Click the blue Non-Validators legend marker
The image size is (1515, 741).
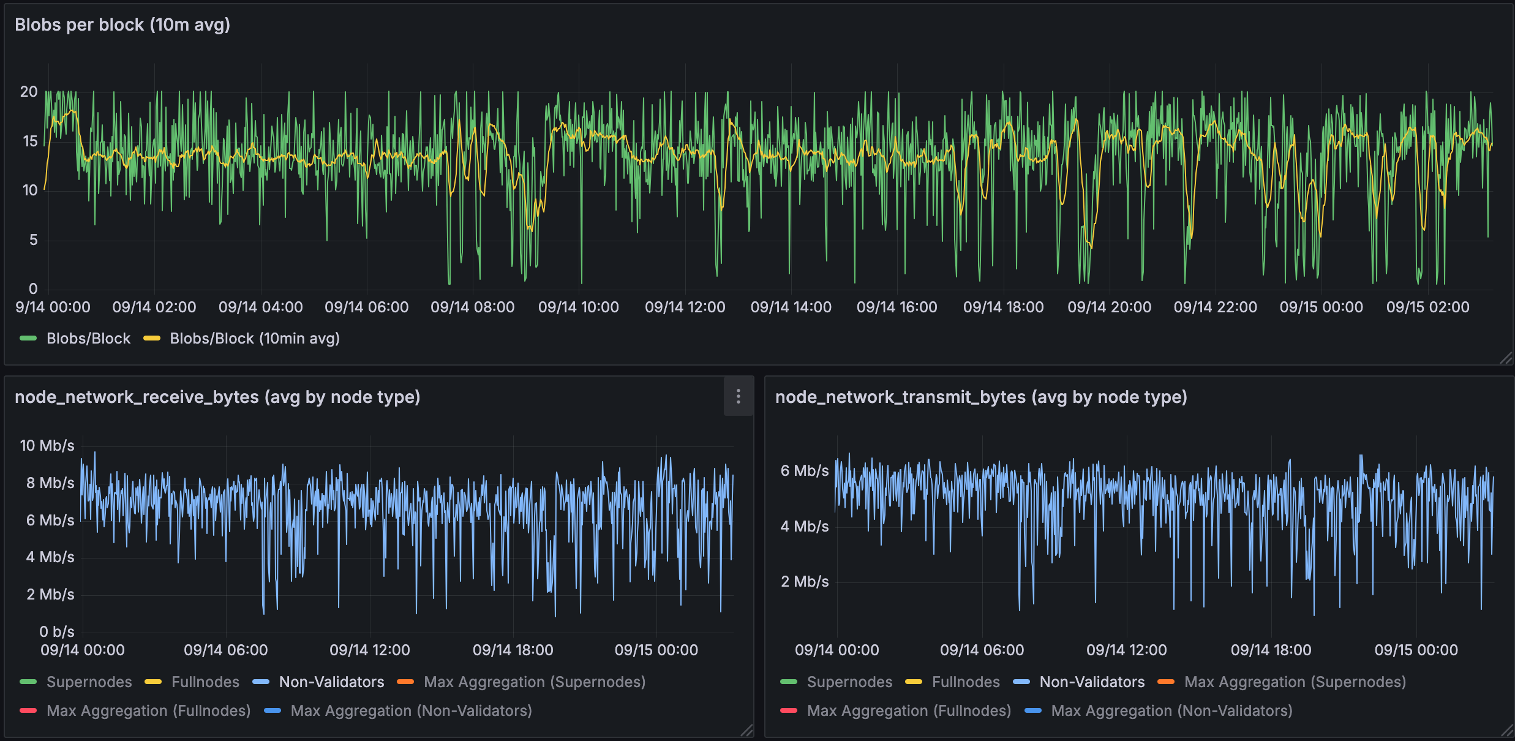263,682
